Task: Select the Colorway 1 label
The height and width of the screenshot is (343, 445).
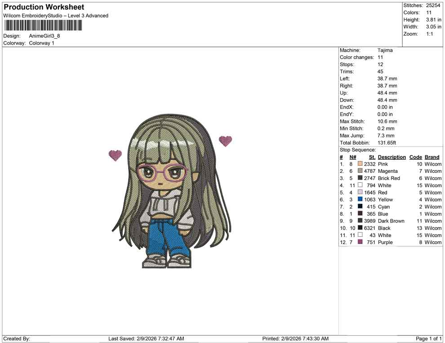Action: click(x=41, y=43)
